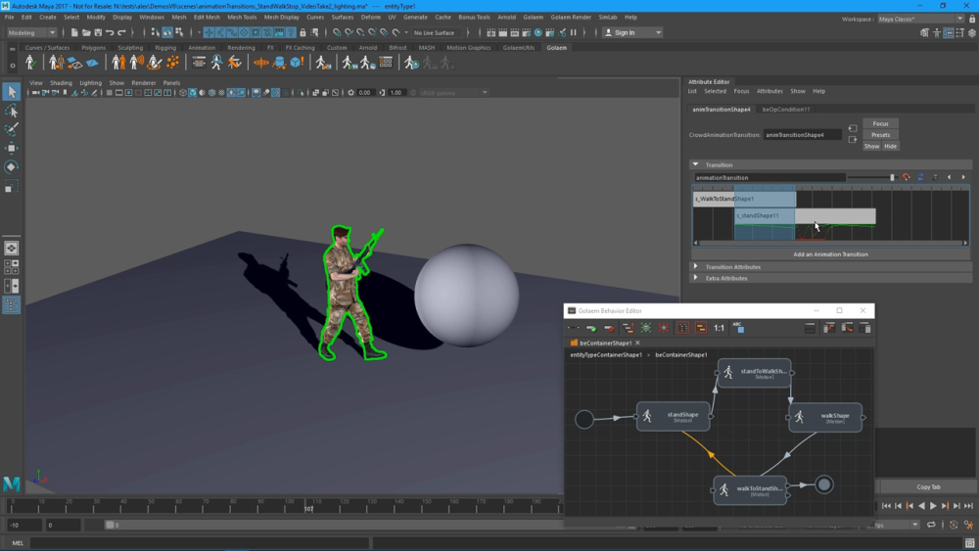Click the Redo arrow icon
This screenshot has width=979, height=551.
[x=121, y=32]
